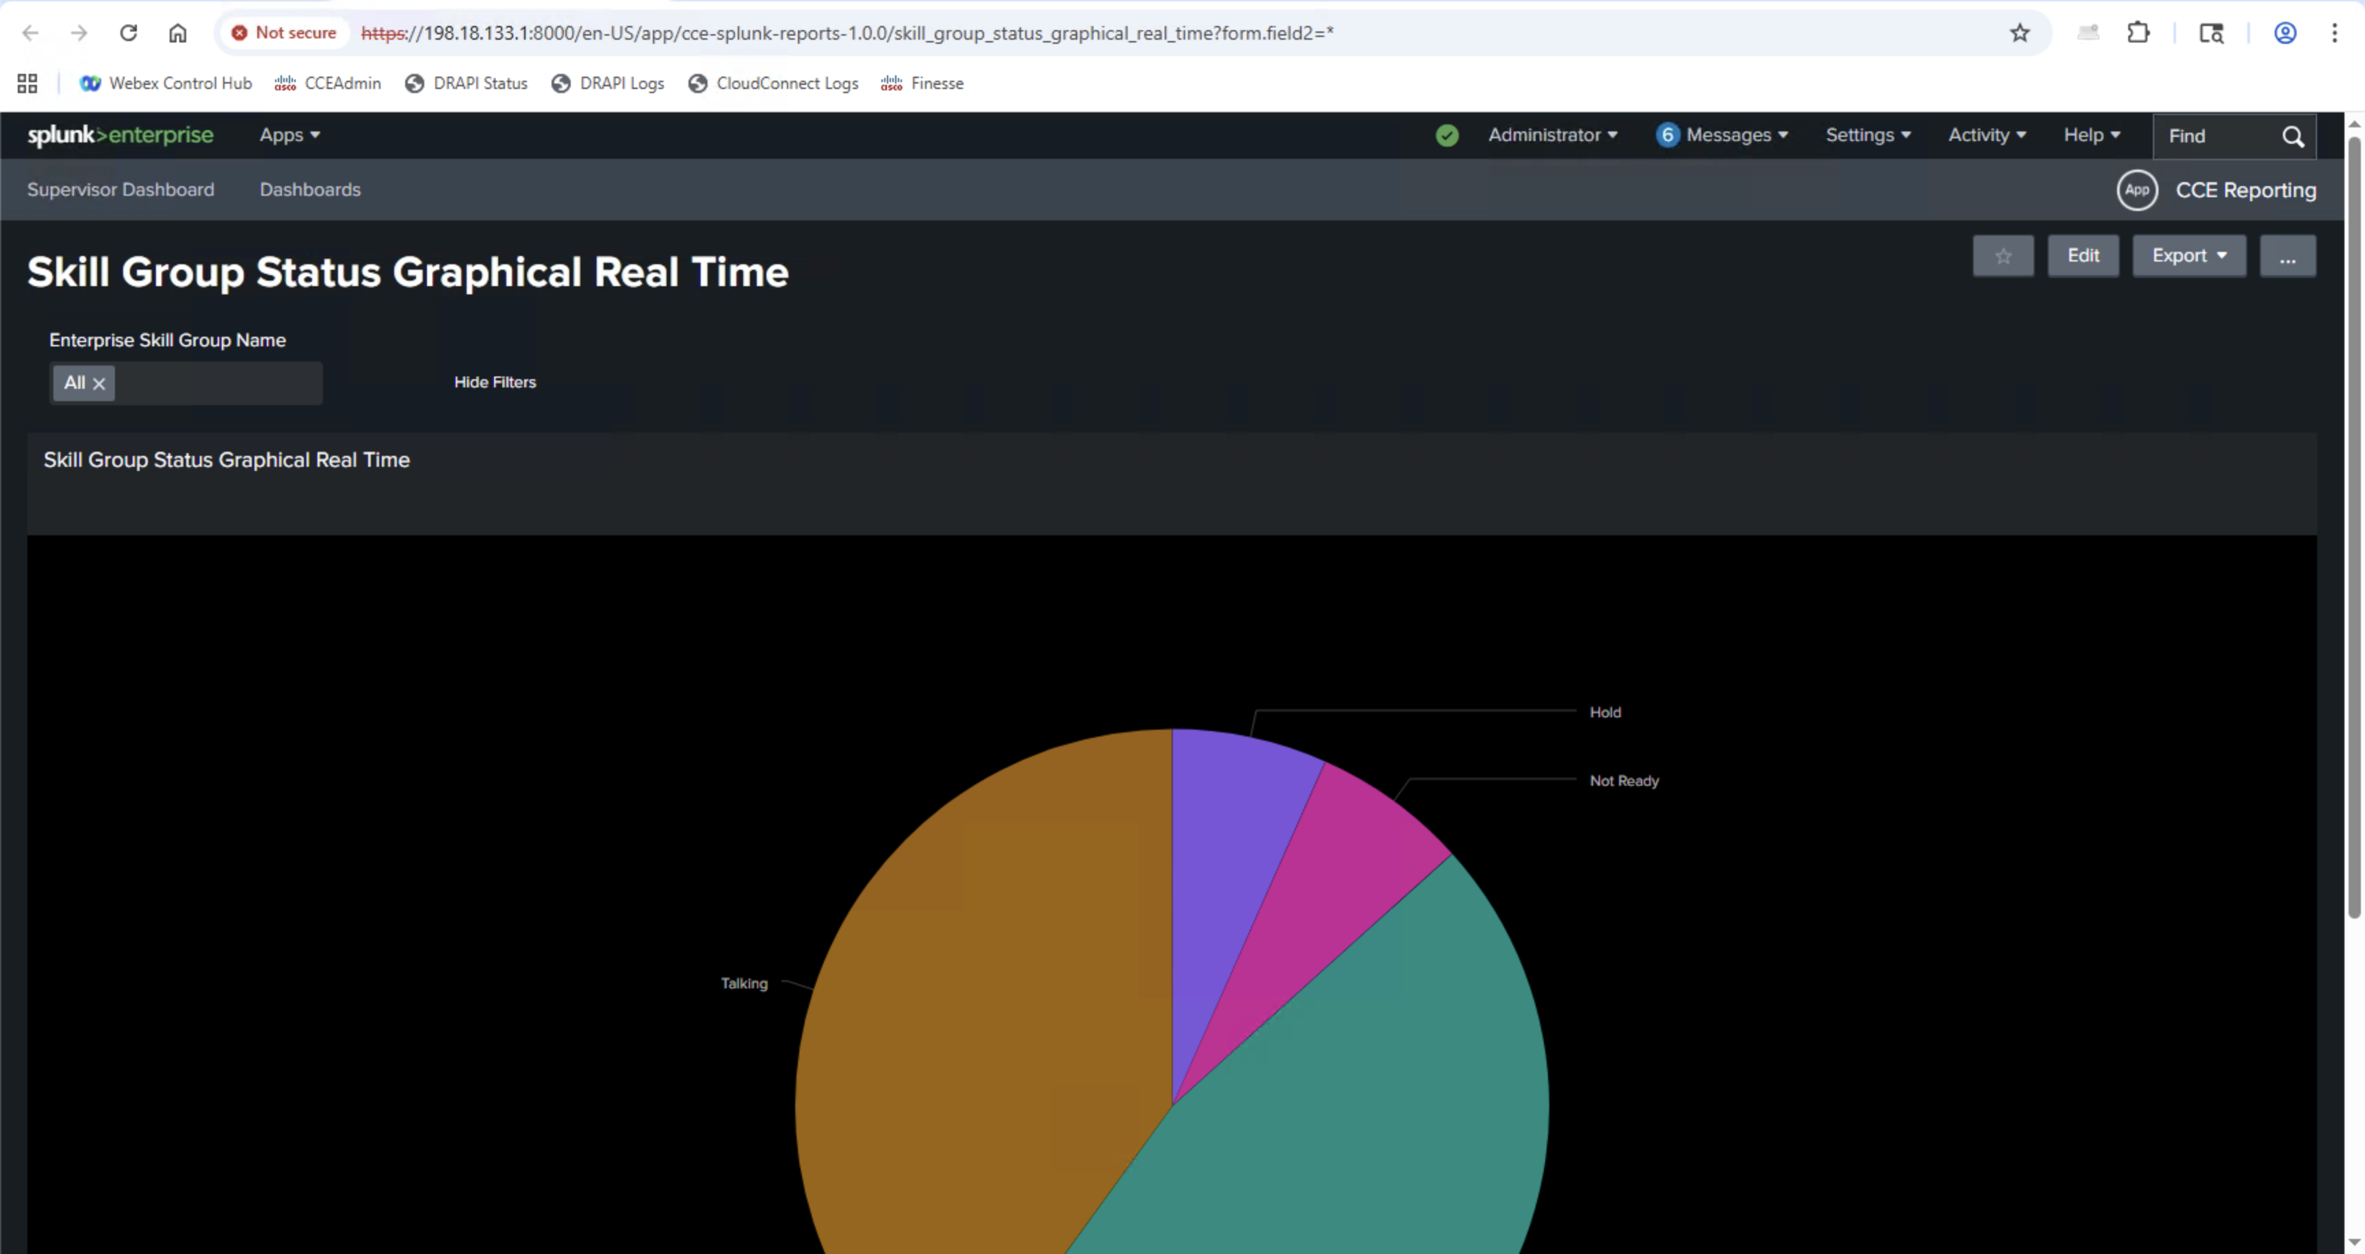
Task: Bookmark this page with the star icon
Action: 2020,33
